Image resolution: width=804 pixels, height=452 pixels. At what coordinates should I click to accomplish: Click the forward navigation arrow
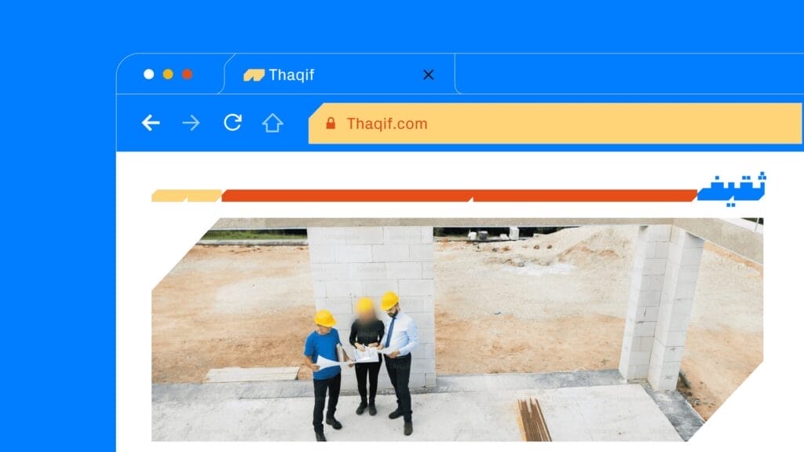[192, 123]
